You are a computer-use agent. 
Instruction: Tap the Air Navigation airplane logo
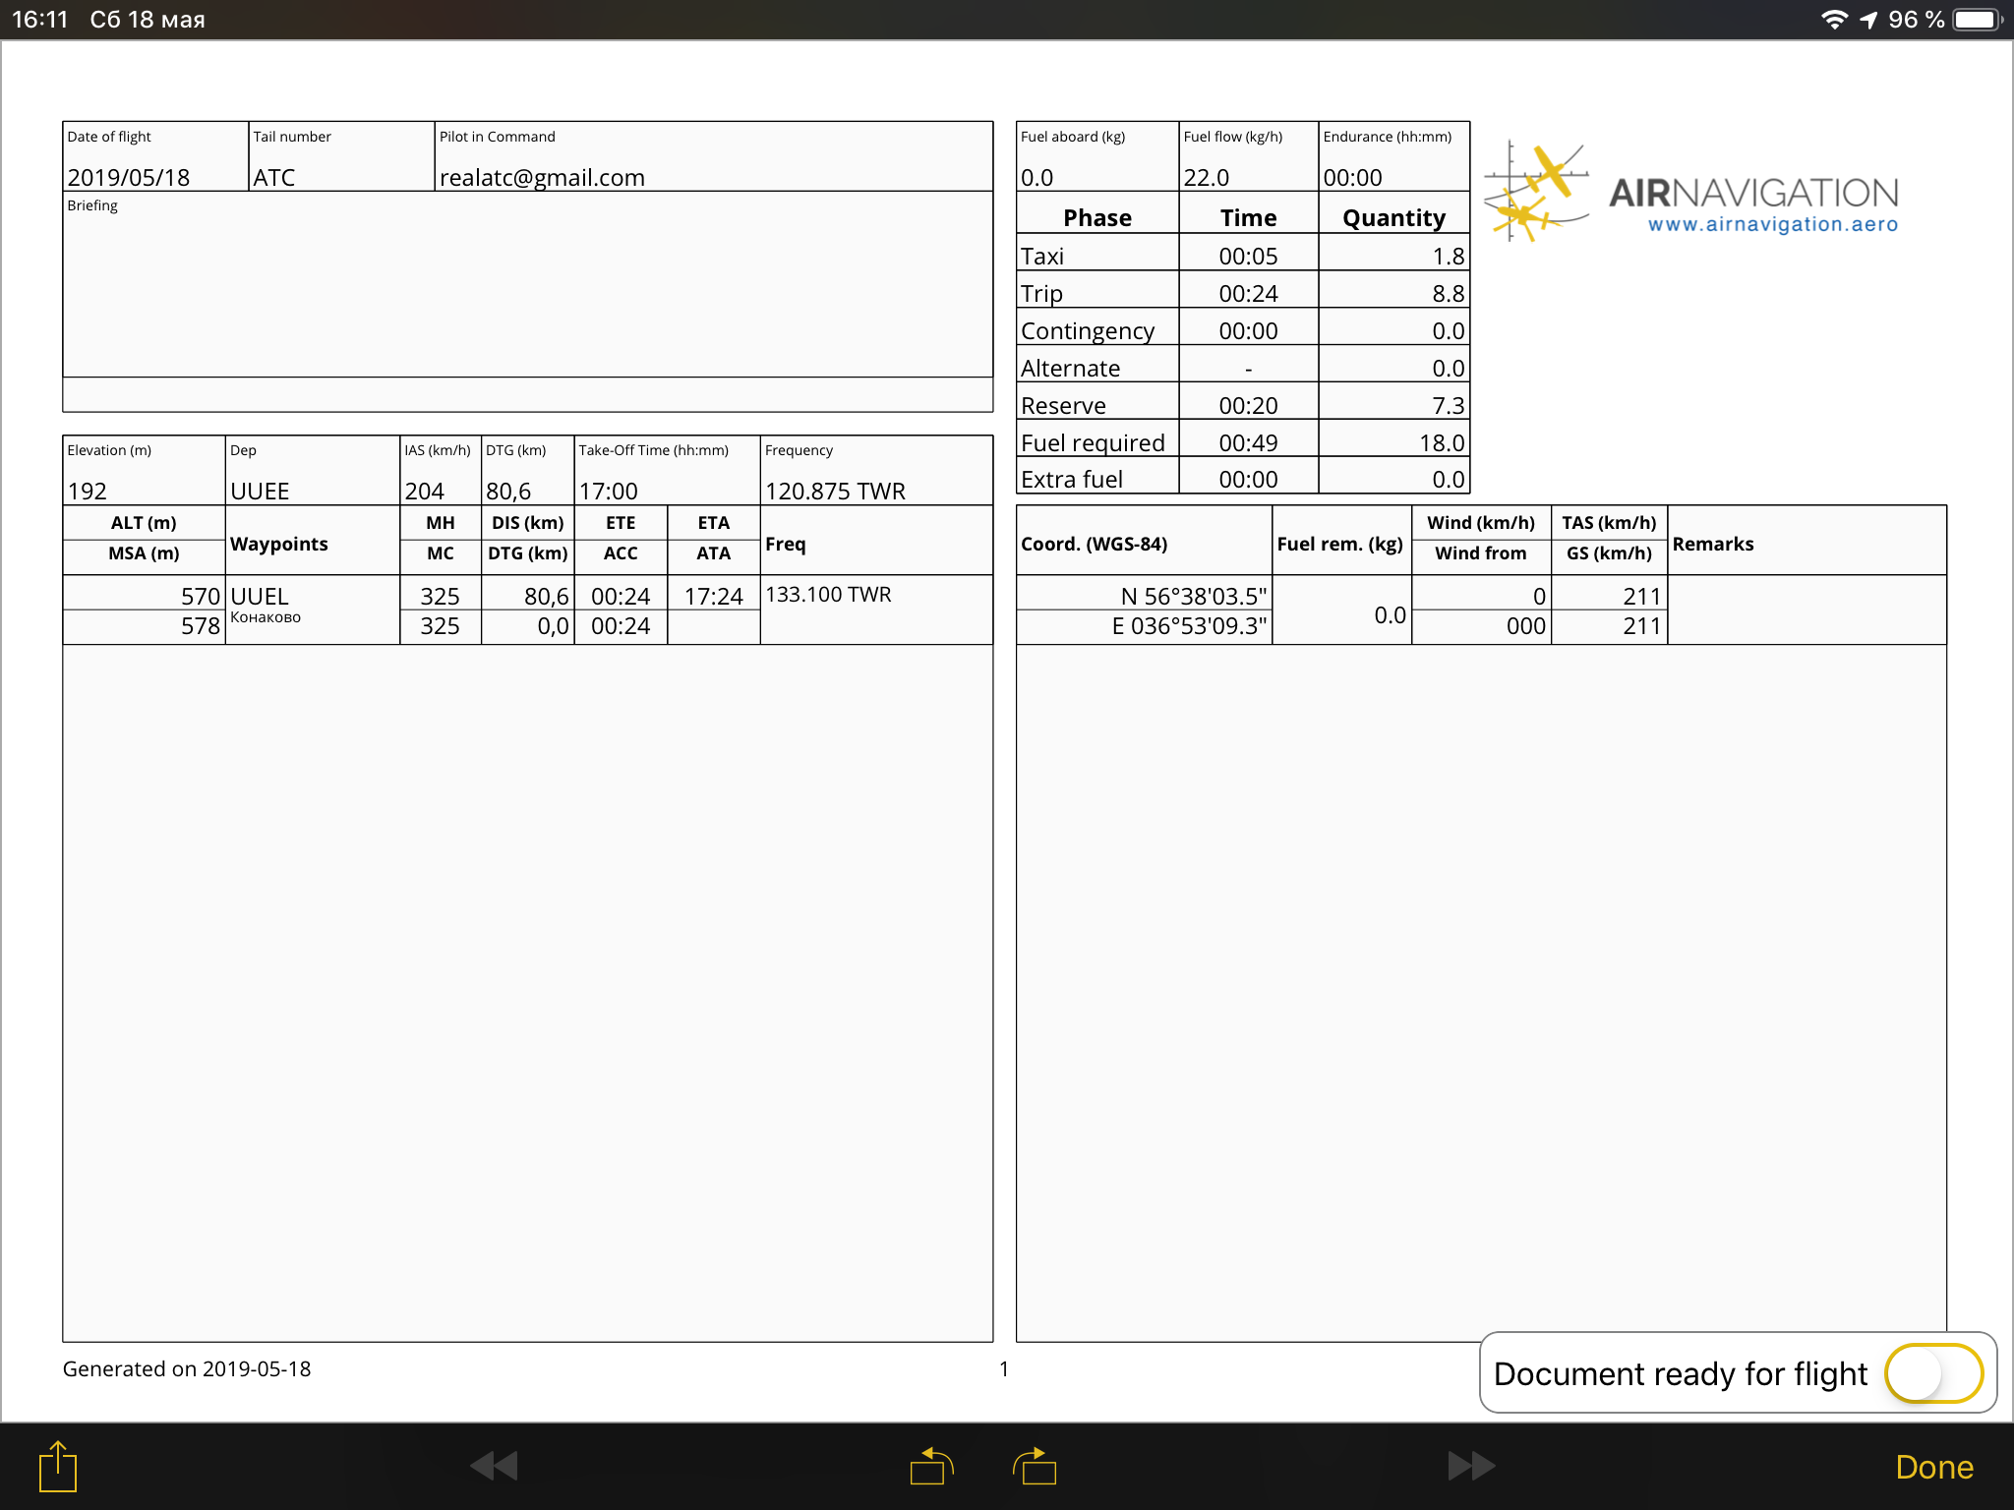tap(1535, 192)
